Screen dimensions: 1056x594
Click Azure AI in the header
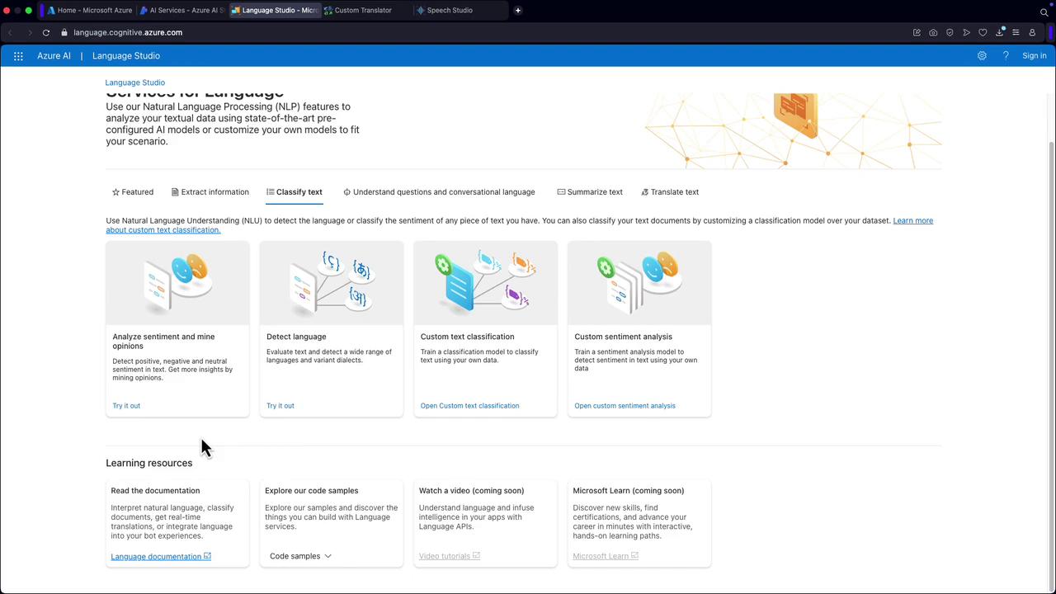54,56
